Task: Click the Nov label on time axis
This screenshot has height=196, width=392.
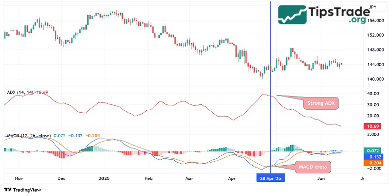Action: coord(19,179)
